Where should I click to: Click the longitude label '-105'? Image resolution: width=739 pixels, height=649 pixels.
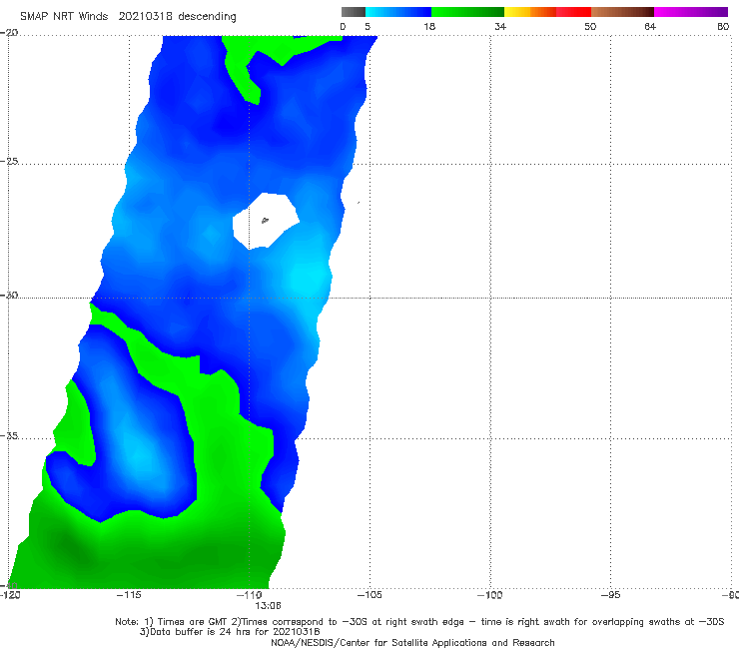pyautogui.click(x=369, y=595)
